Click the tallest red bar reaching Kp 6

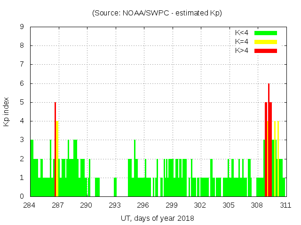[269, 141]
